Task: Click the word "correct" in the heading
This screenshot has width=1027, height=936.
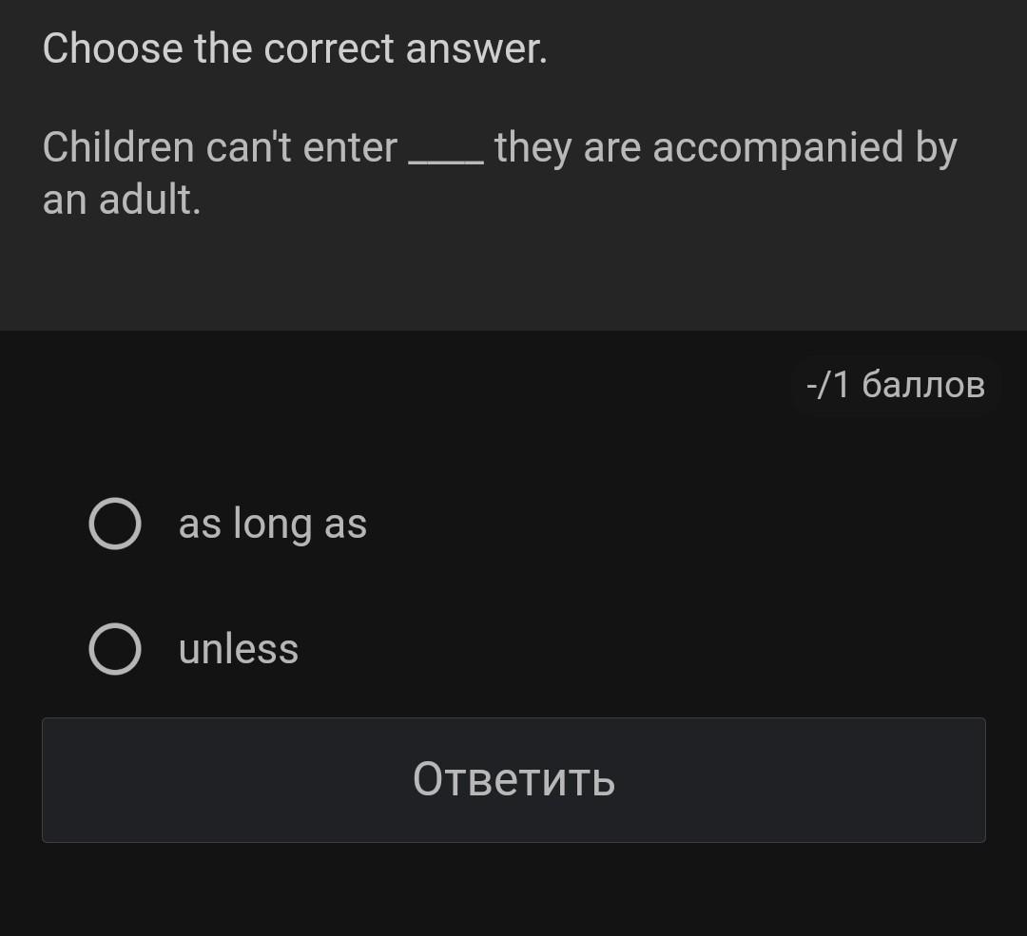Action: coord(329,49)
